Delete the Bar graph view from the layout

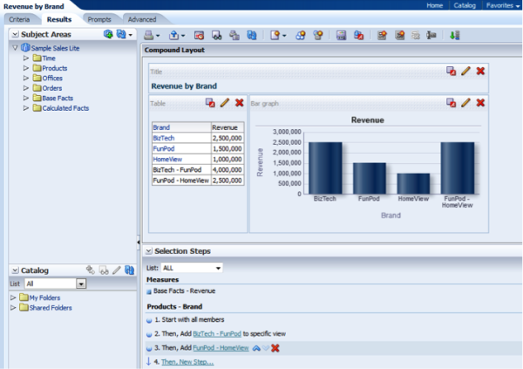(x=480, y=103)
